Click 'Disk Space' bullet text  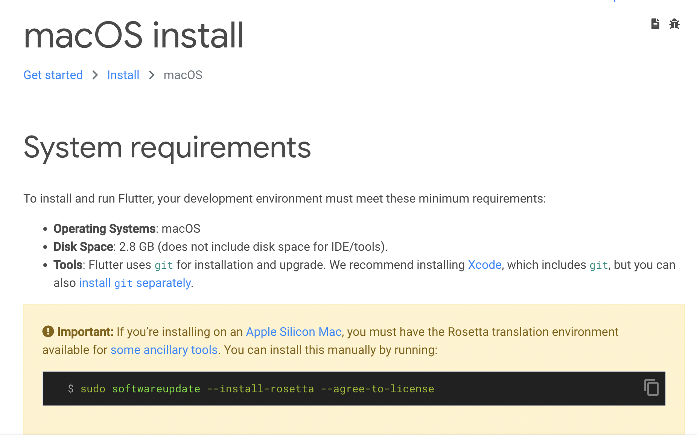83,247
